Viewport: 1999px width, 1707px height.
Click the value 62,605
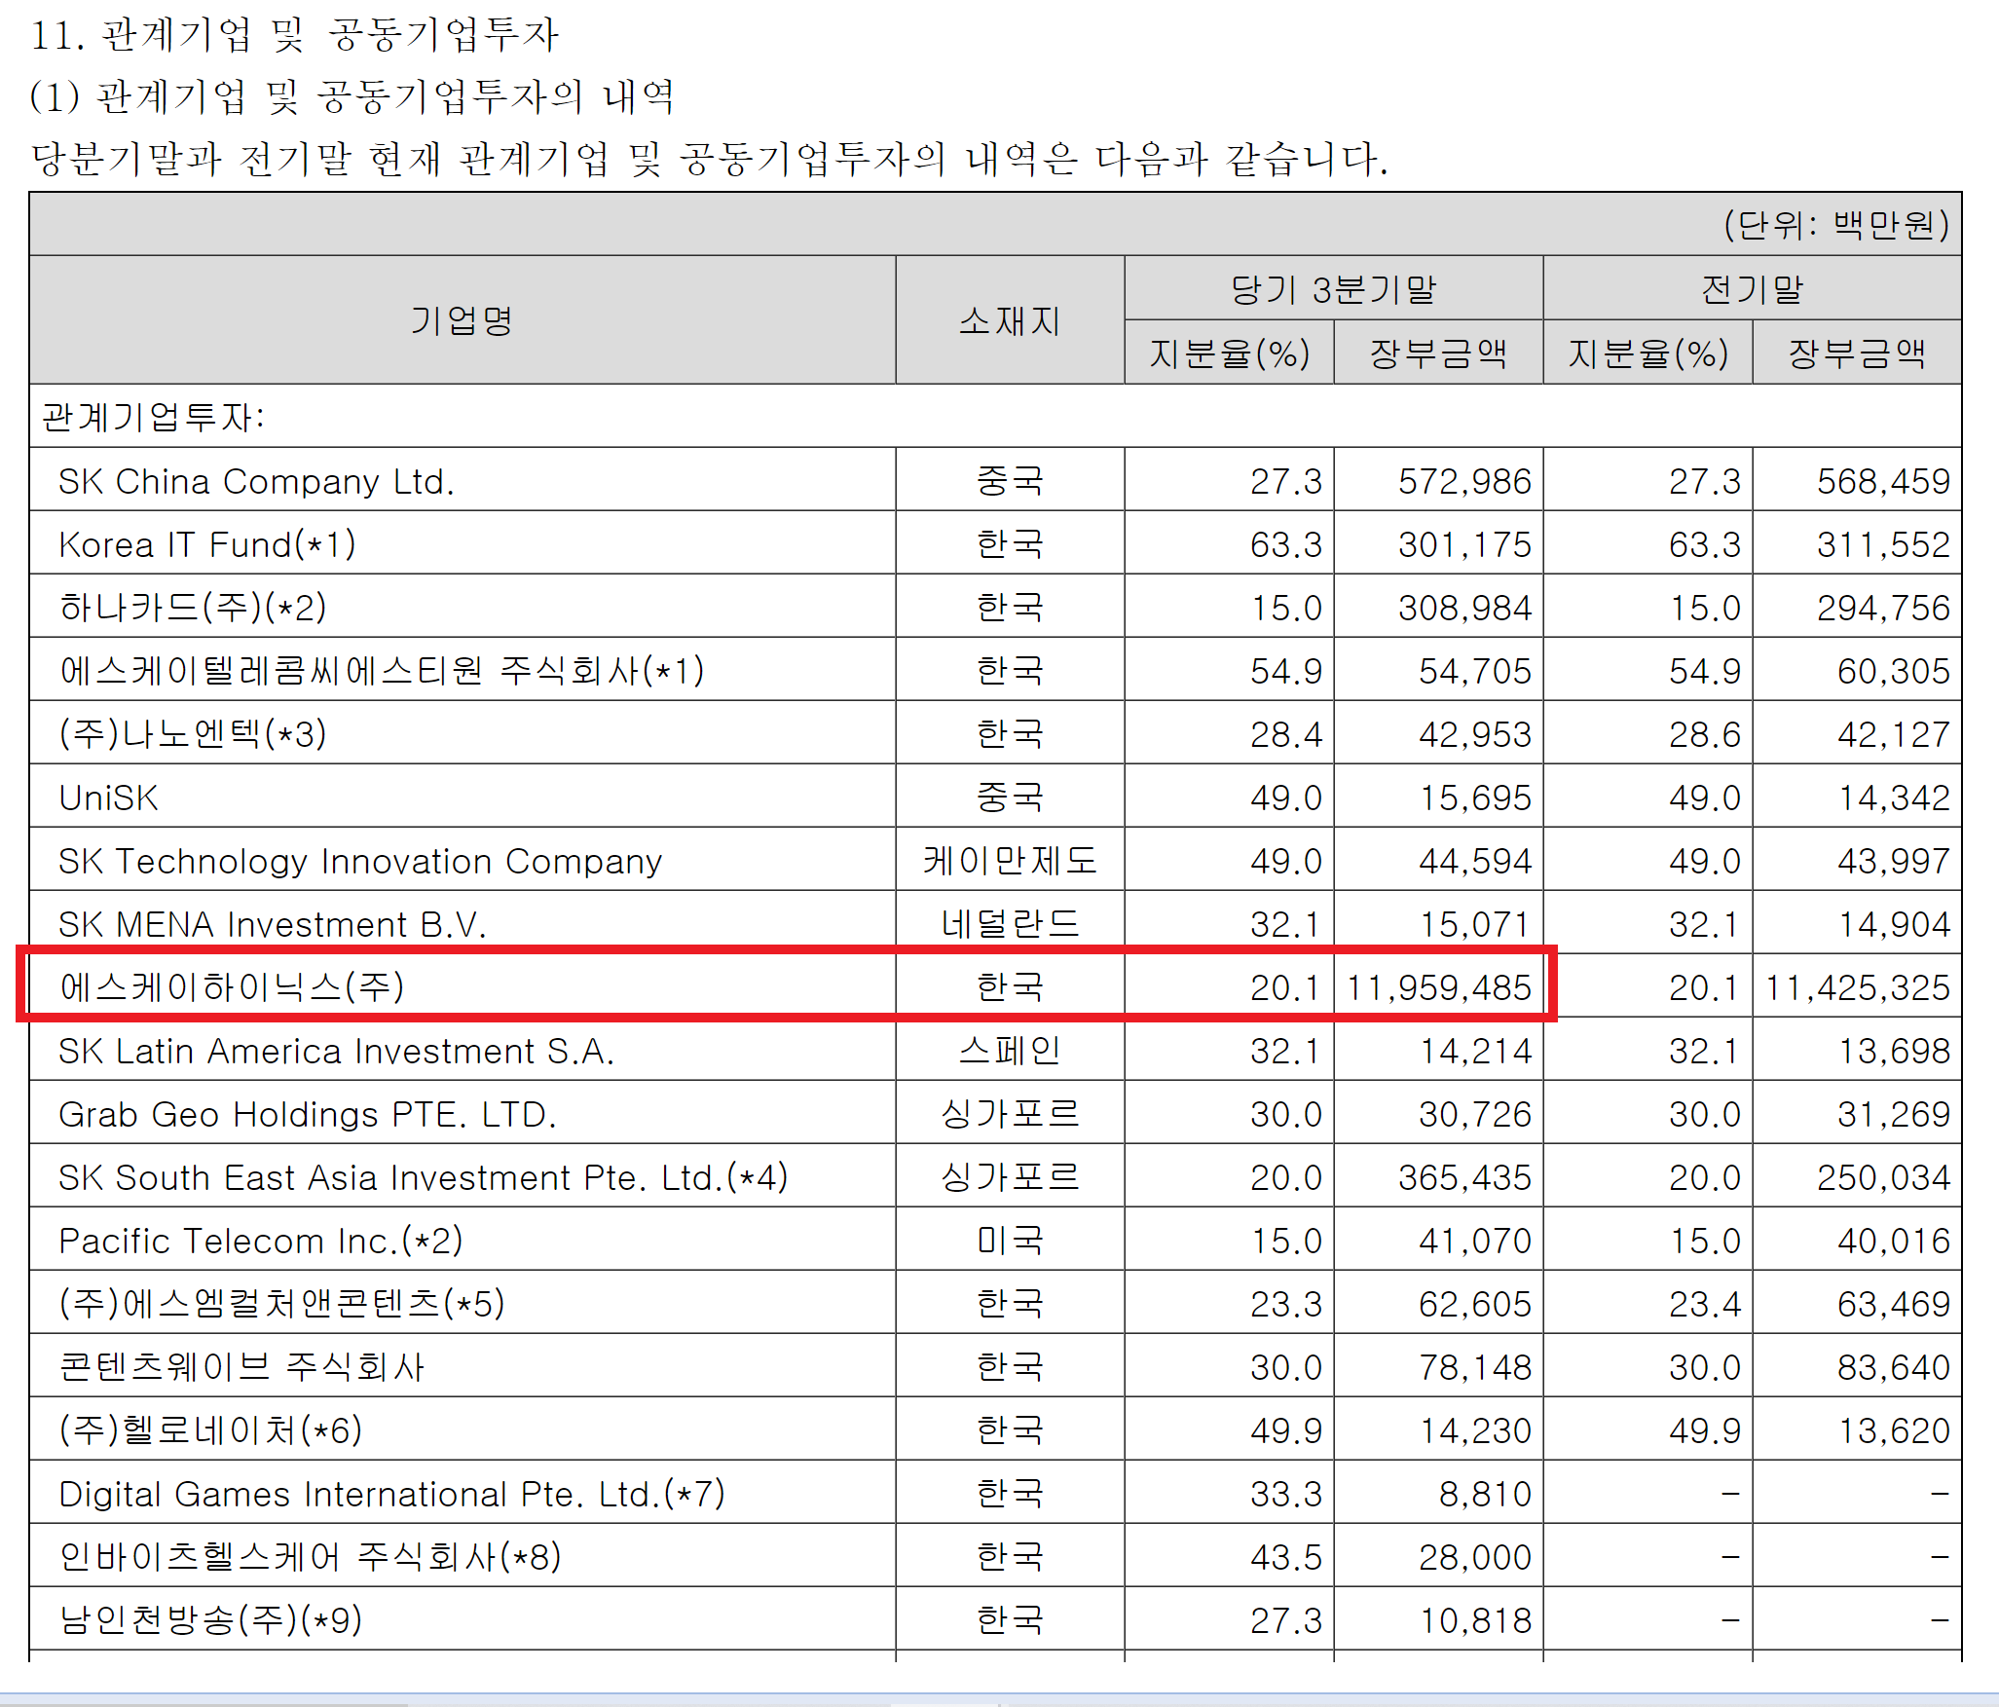[1474, 1304]
